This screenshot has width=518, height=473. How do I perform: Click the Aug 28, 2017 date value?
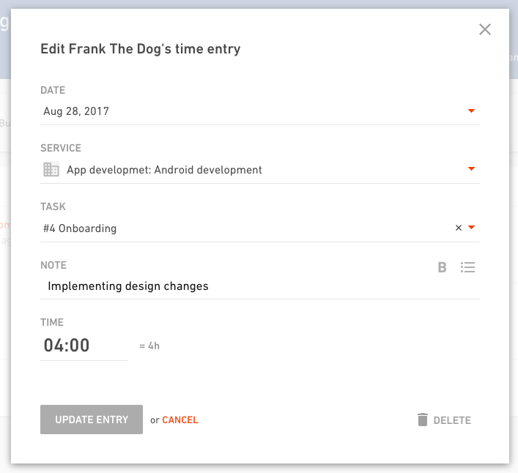(x=76, y=111)
